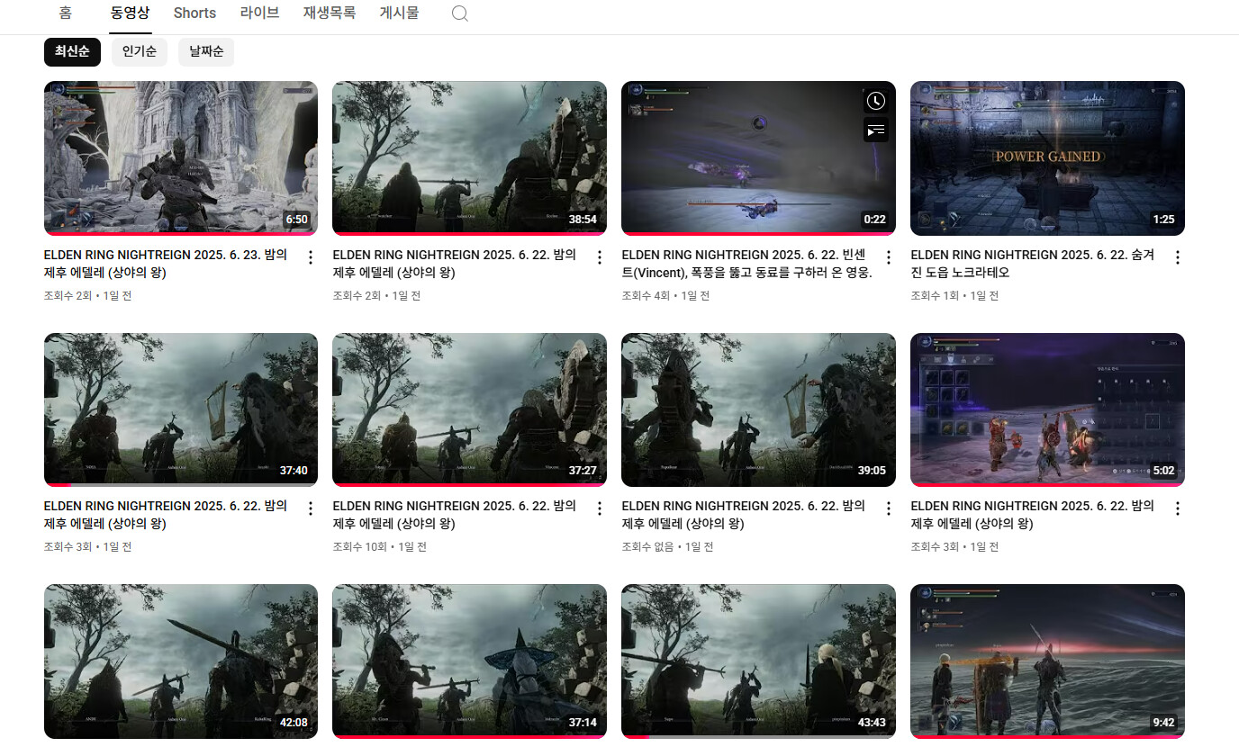The height and width of the screenshot is (747, 1239).
Task: Expand action menu for the 39:05 video
Action: [x=889, y=509]
